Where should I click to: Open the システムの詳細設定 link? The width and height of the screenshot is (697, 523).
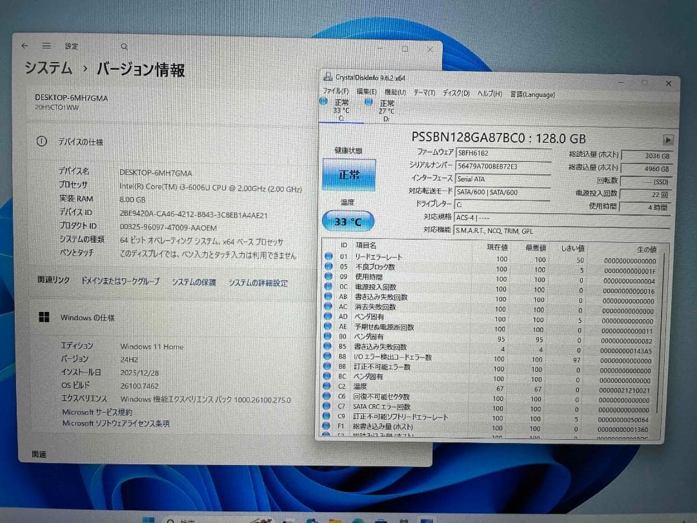coord(258,283)
